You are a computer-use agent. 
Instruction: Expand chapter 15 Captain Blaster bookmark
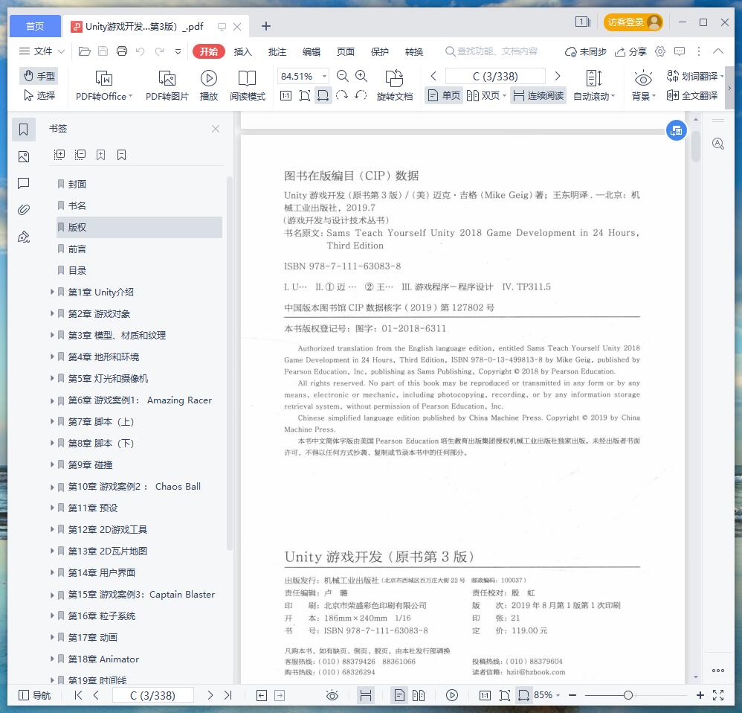pos(52,595)
